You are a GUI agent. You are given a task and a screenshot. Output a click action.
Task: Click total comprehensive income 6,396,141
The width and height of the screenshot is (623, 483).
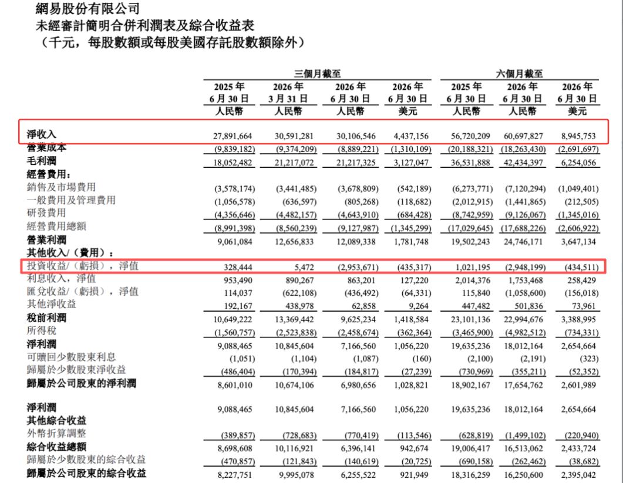point(358,448)
